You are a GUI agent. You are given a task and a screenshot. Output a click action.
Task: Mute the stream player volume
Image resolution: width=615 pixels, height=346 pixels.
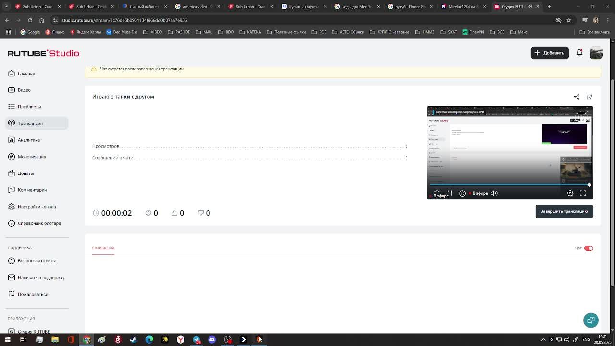pos(494,193)
